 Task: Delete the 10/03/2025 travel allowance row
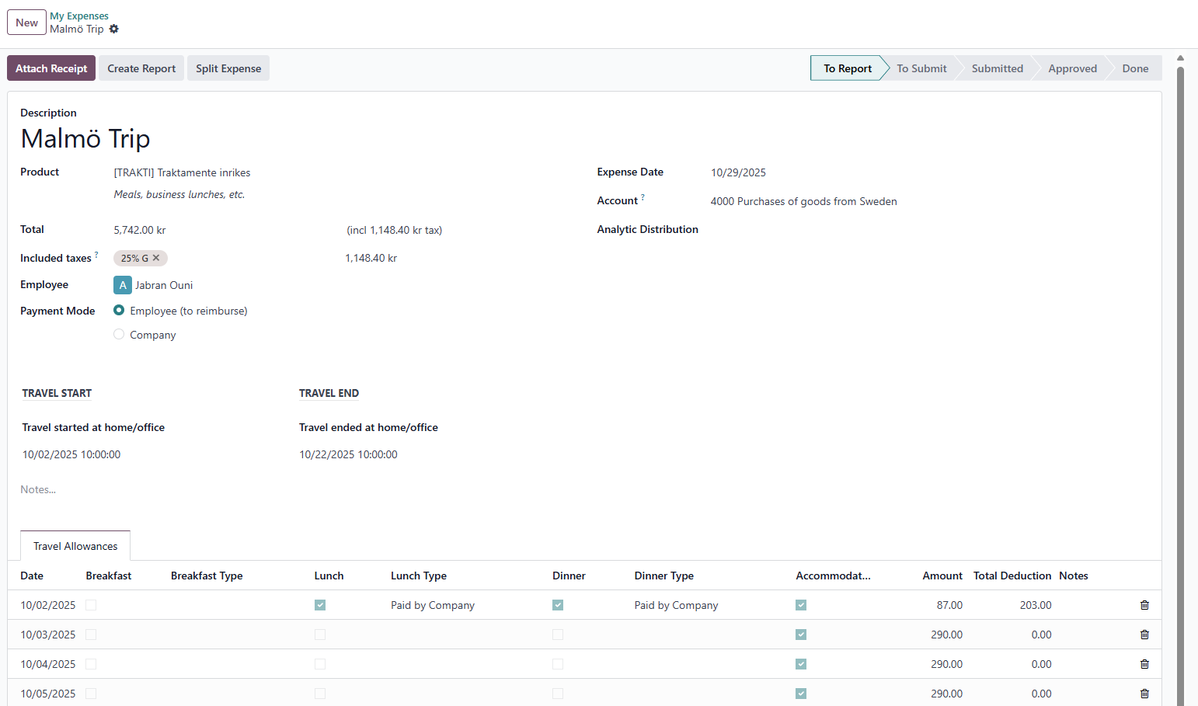coord(1144,635)
